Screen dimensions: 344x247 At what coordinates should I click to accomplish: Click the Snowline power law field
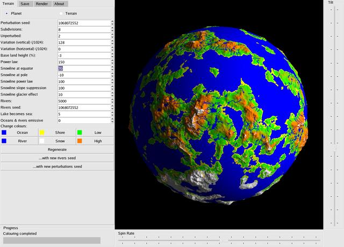click(x=84, y=82)
